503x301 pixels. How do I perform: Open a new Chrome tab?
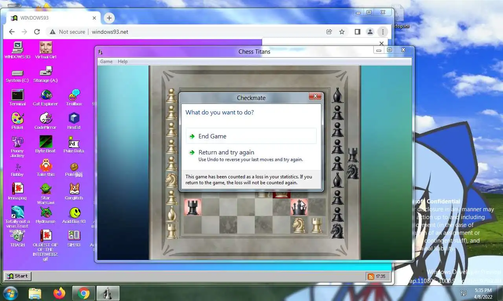109,18
